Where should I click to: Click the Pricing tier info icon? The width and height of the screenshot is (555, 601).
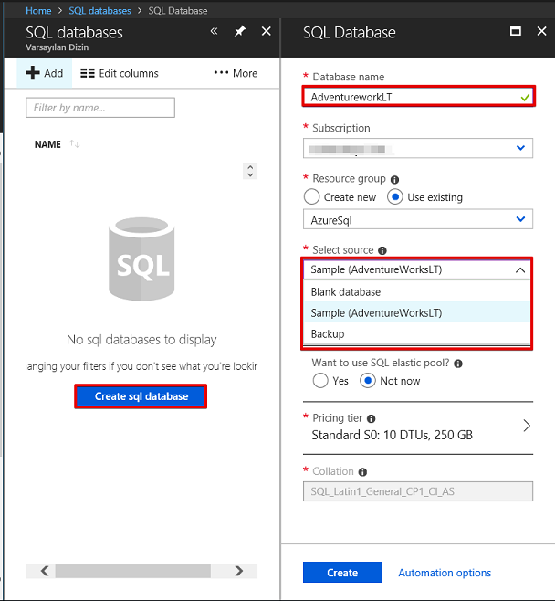[372, 418]
